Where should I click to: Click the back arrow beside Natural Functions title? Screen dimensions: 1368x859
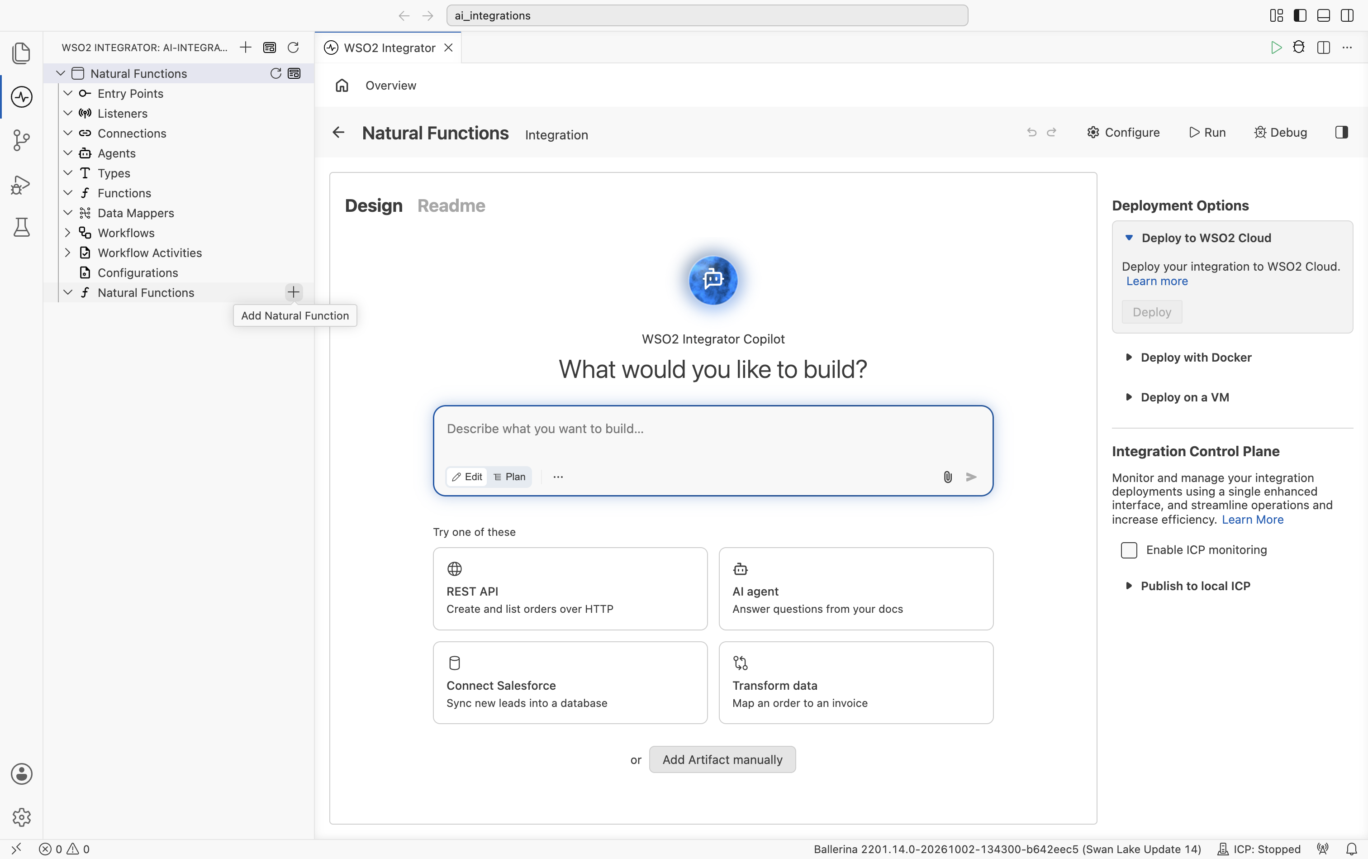[x=338, y=132]
